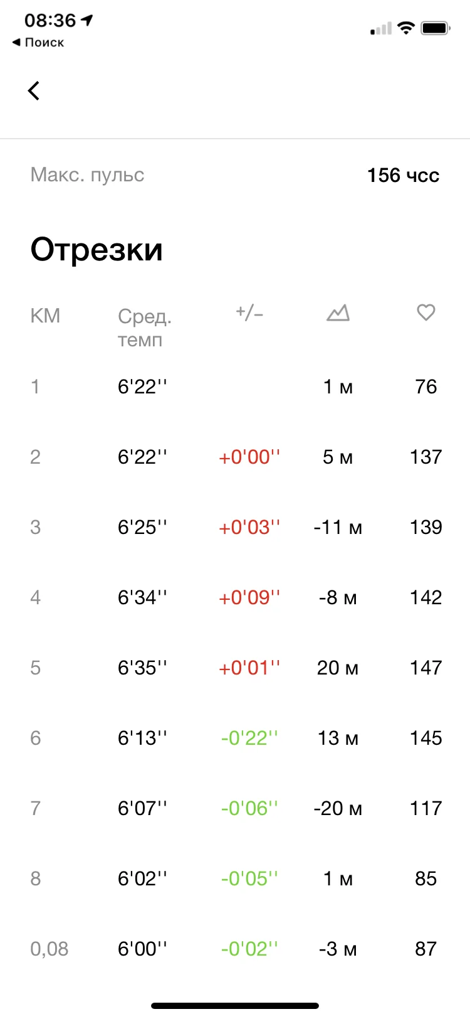The image size is (470, 1019).
Task: Tap the КМ column header
Action: (x=45, y=316)
